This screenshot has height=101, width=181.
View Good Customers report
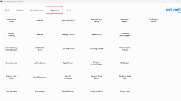click(x=40, y=77)
